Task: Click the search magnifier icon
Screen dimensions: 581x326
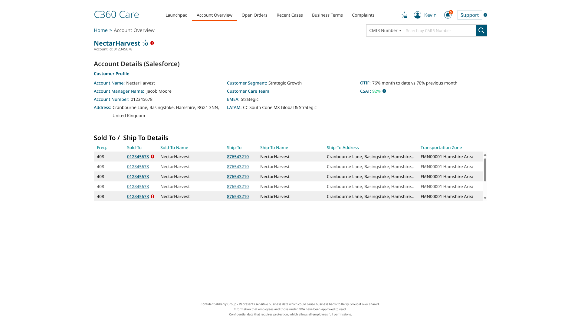Action: (x=481, y=30)
